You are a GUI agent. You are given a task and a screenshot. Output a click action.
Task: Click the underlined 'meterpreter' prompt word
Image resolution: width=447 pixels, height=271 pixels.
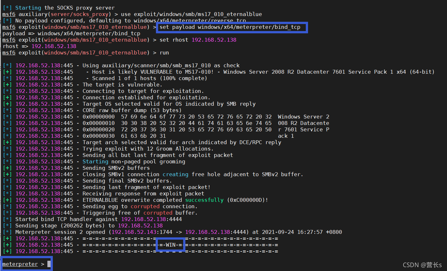(x=20, y=264)
